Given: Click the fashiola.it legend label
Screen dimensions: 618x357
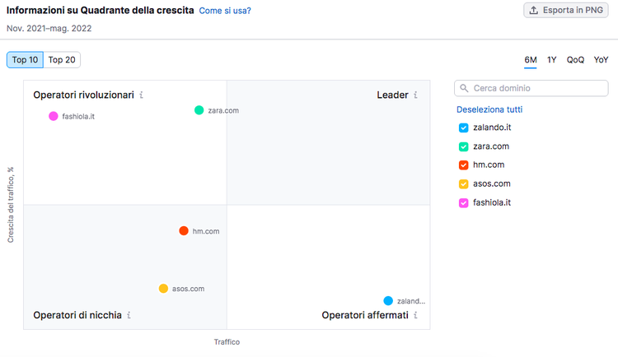Looking at the screenshot, I should (x=492, y=202).
